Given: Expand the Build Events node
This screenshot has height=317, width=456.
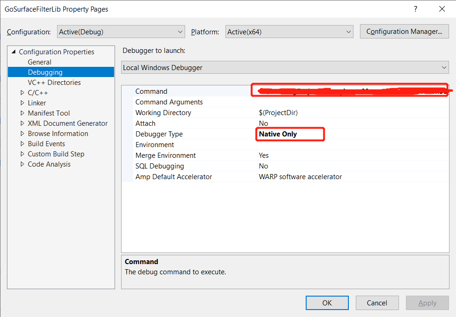Looking at the screenshot, I should coord(22,144).
